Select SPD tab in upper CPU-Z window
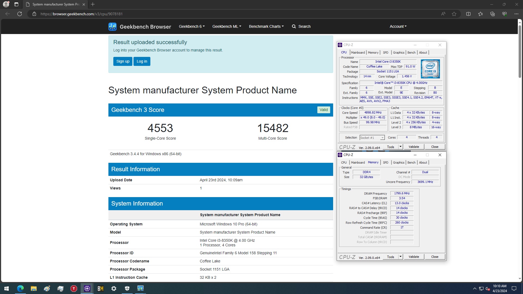This screenshot has height=294, width=523. [385, 53]
